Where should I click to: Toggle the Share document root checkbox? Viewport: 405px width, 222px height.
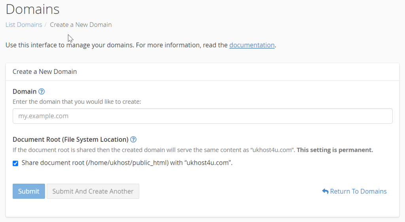point(15,163)
